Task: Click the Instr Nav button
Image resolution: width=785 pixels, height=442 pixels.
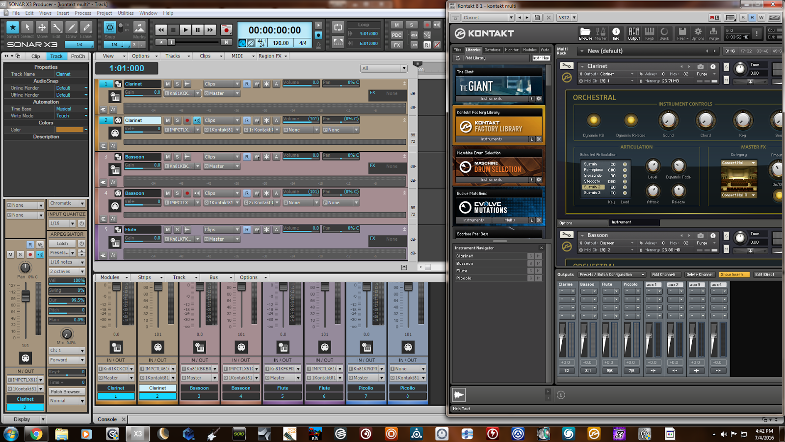Action: tap(541, 58)
